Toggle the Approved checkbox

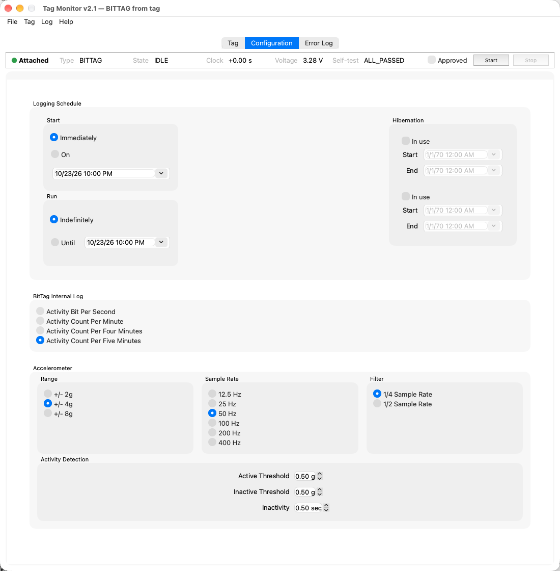pos(432,60)
